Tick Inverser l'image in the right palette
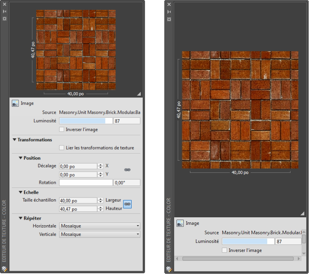Screen dimensions: 309x274 coord(225,250)
